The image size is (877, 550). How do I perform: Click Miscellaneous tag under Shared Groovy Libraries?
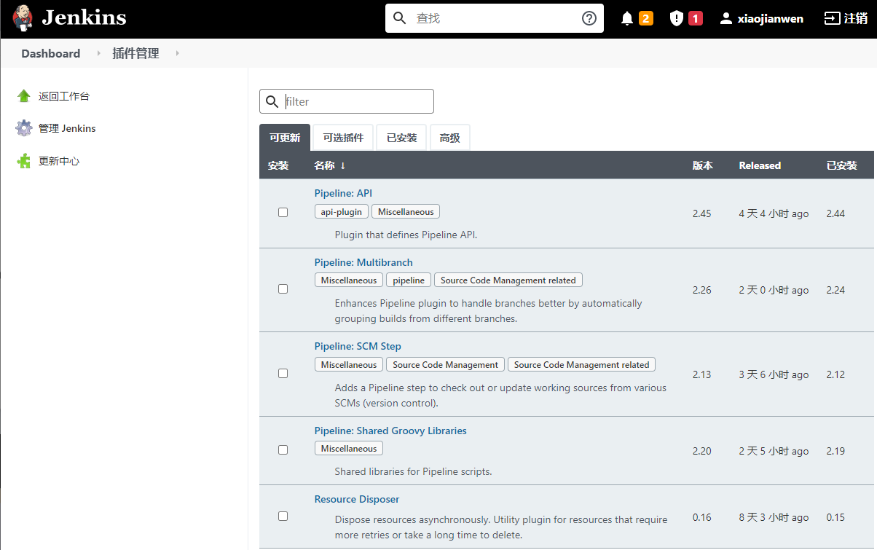pos(349,449)
